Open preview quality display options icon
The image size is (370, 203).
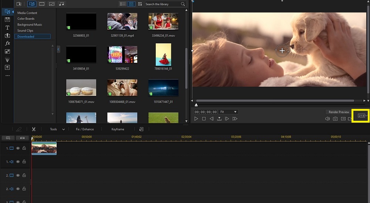343,119
